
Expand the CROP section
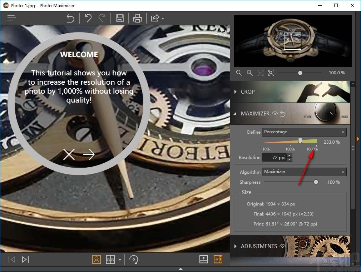coord(244,92)
